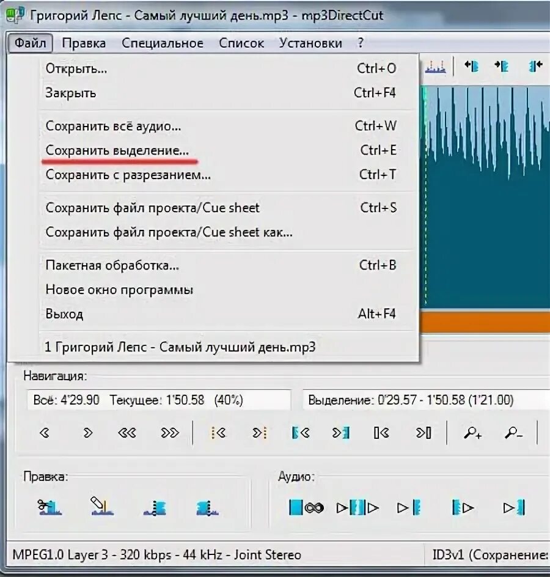Play up to the selection start

409,508
